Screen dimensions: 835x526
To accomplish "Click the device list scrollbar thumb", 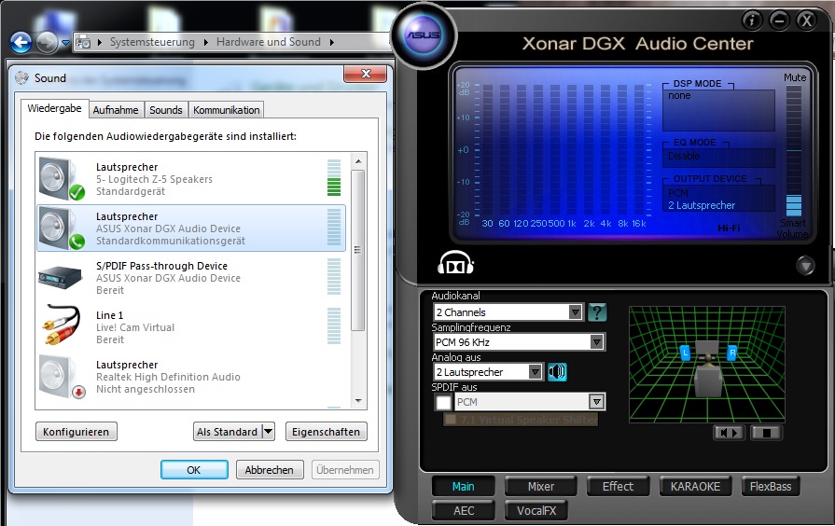I will pyautogui.click(x=358, y=250).
